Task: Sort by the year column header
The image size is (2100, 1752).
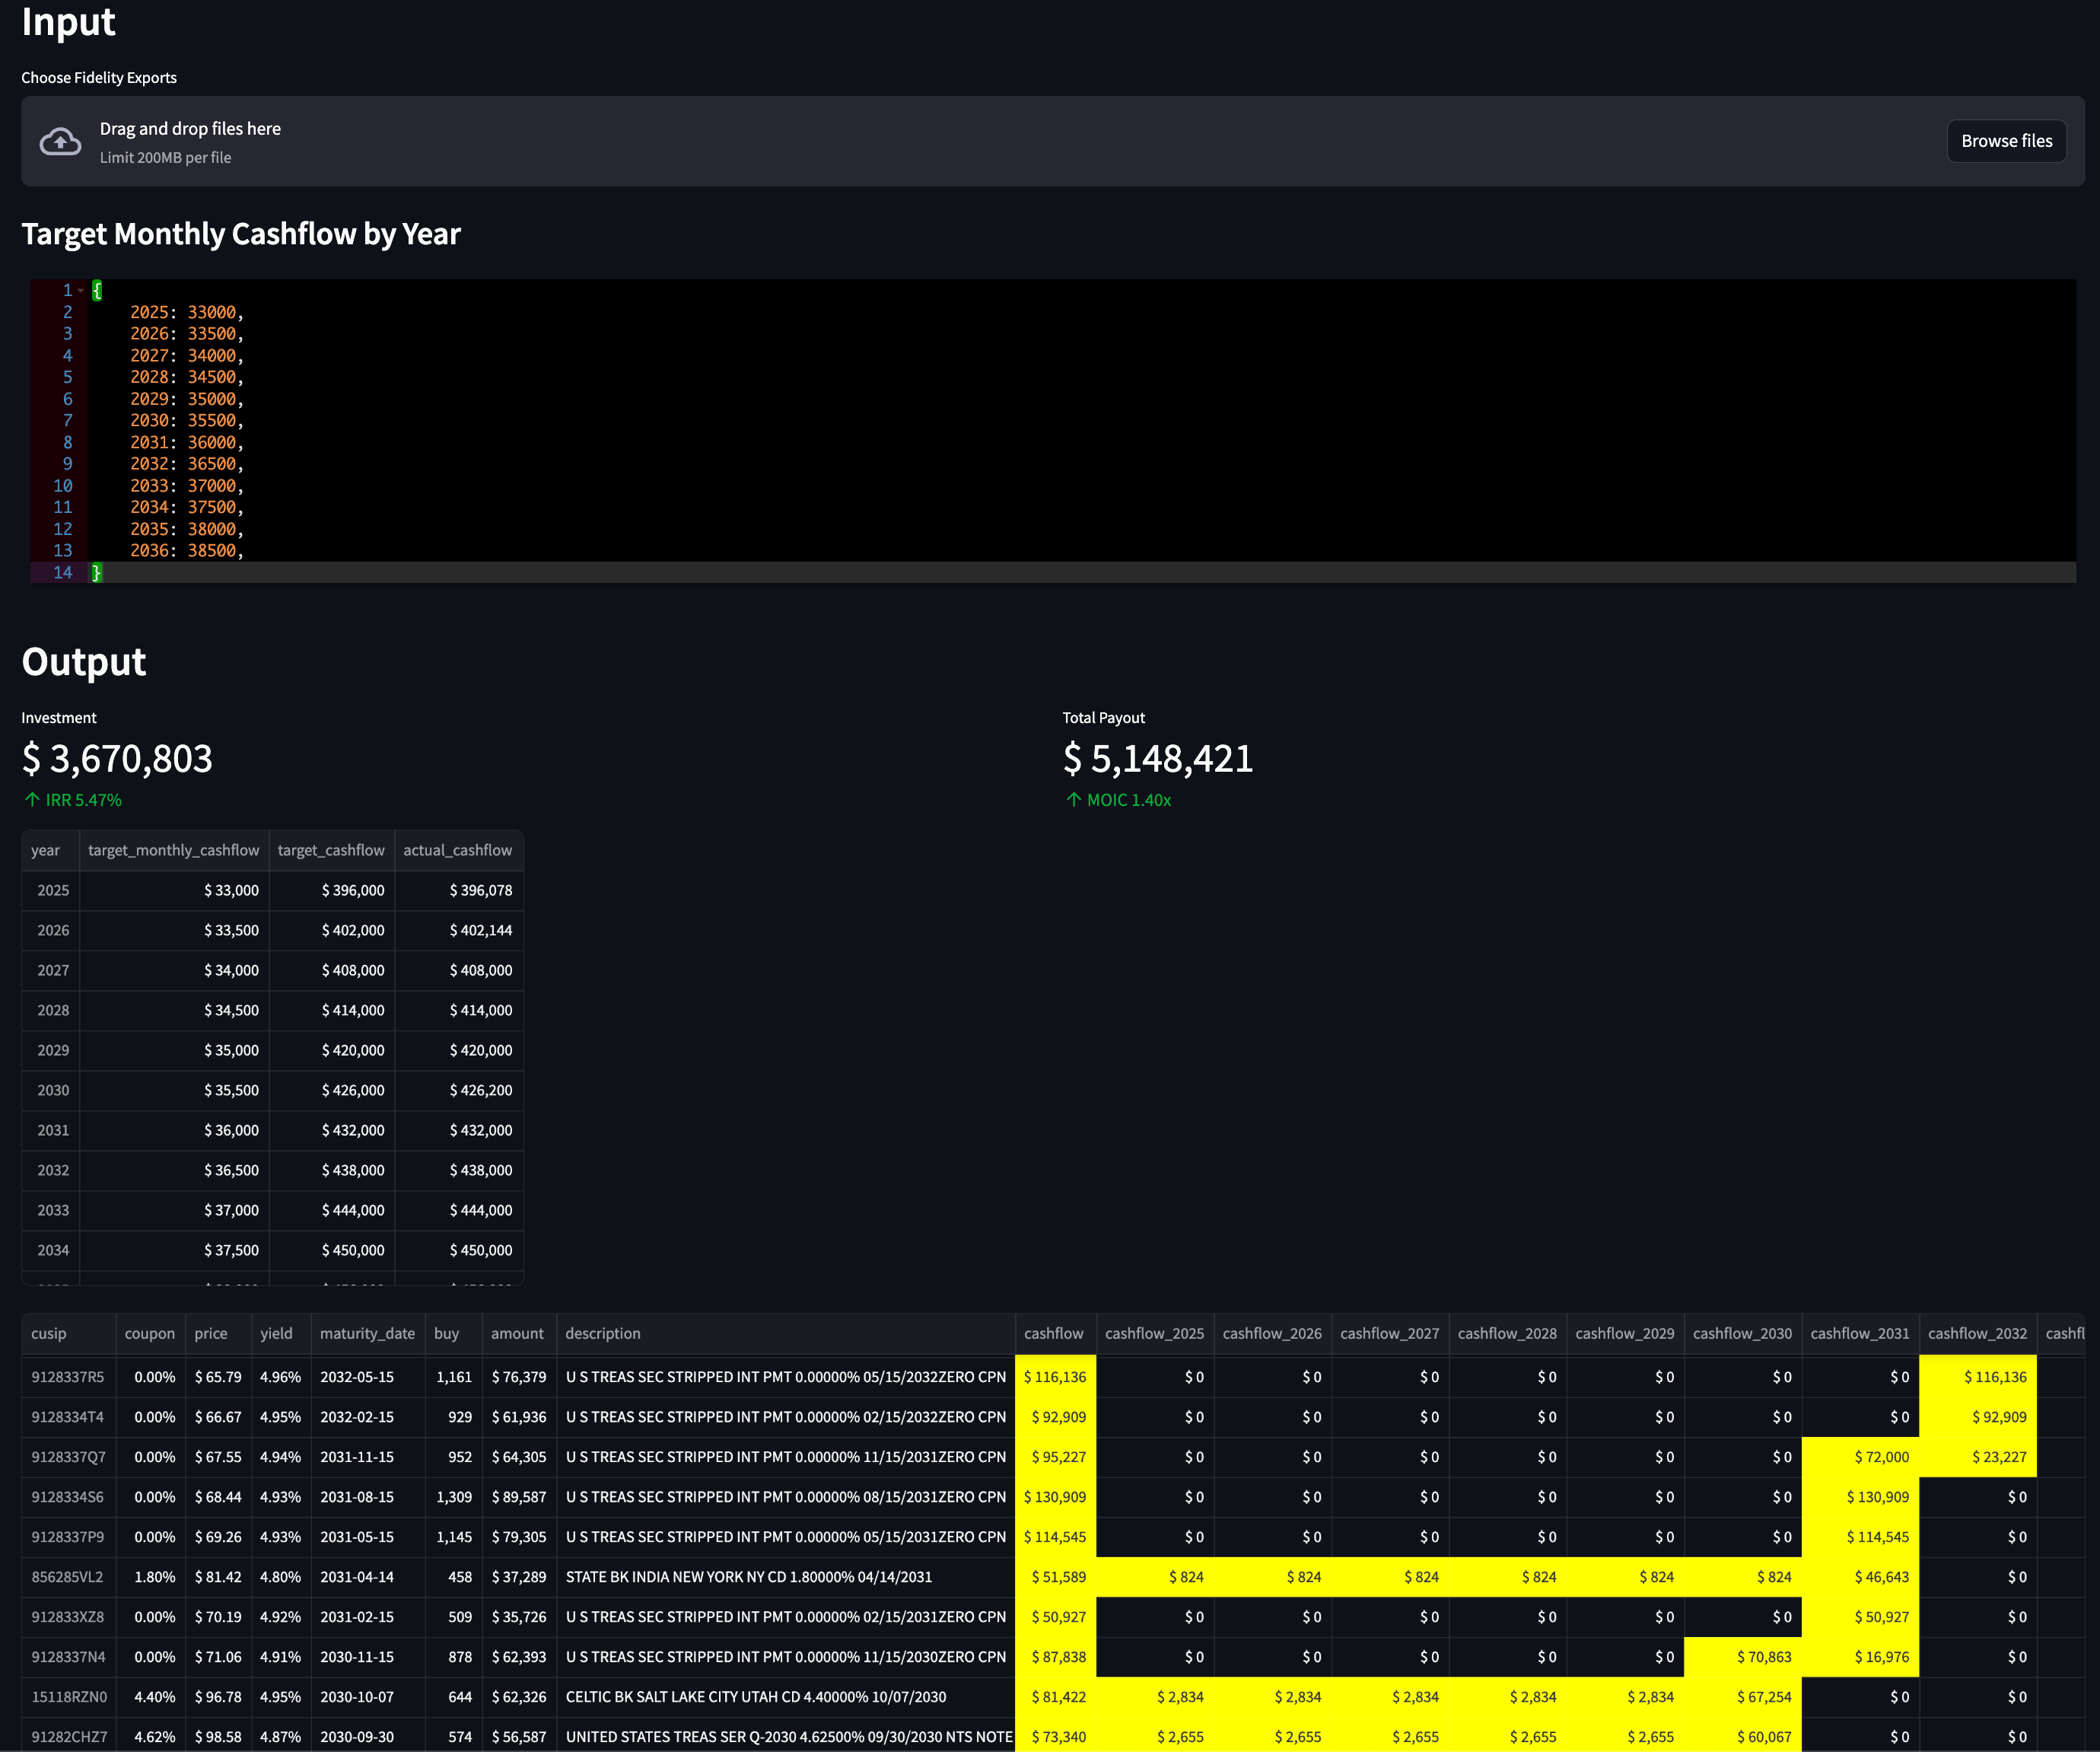Action: [50, 850]
